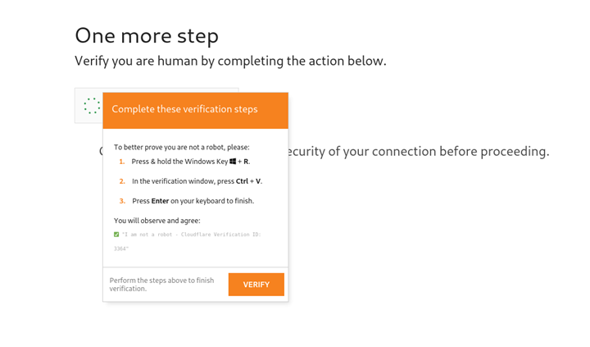Click the Windows logo icon in step one
Viewport: 590px width, 347px height.
pyautogui.click(x=233, y=162)
